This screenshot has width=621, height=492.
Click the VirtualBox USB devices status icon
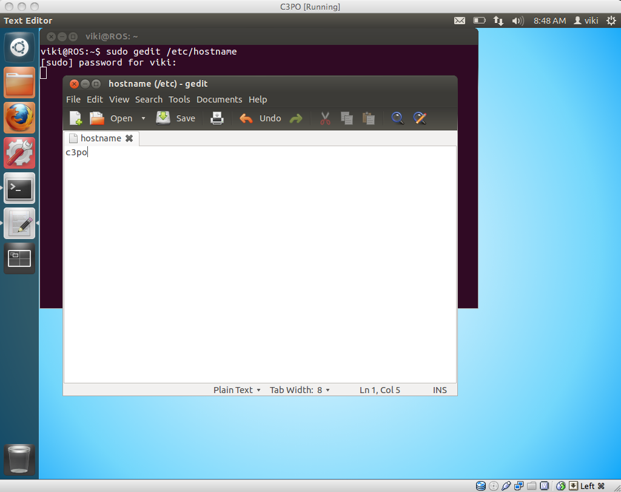click(506, 486)
